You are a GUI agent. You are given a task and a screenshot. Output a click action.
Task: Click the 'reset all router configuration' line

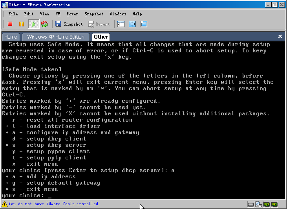point(72,120)
